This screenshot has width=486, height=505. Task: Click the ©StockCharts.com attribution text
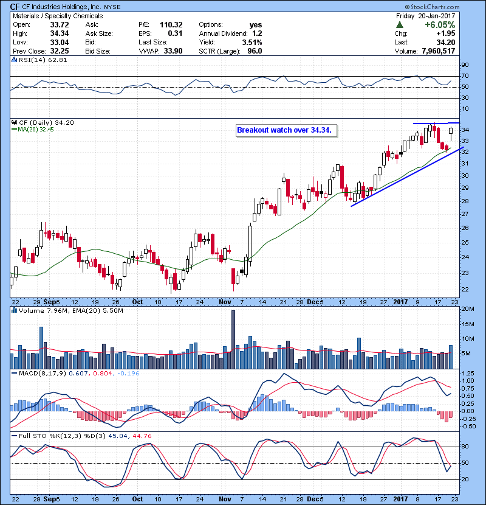point(432,7)
